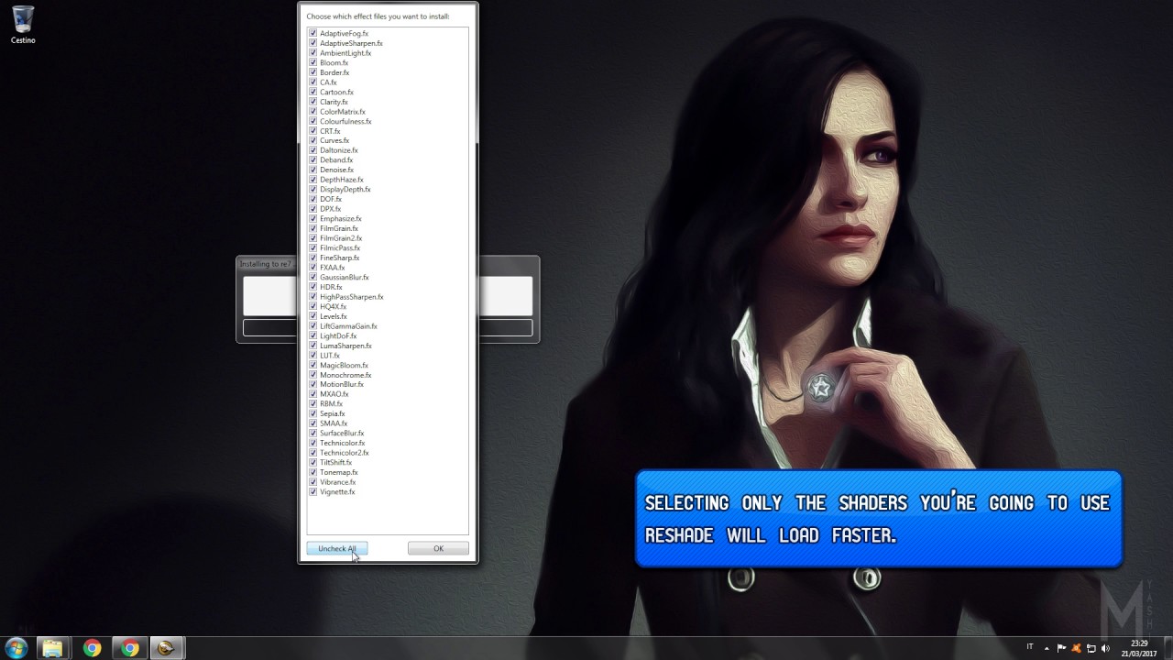Disable the ColorMatrix.fx checkbox
This screenshot has width=1173, height=660.
point(312,112)
